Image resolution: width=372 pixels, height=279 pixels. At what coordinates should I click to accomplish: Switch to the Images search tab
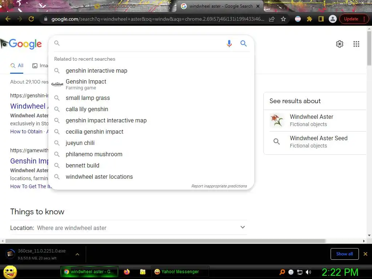40,66
